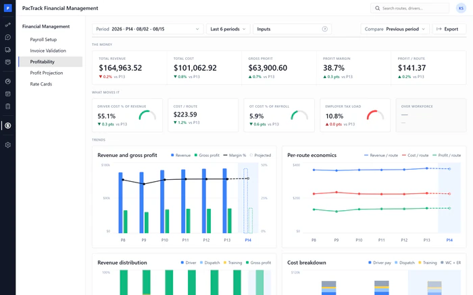The width and height of the screenshot is (473, 295).
Task: Click the Total Revenue card
Action: pyautogui.click(x=130, y=67)
